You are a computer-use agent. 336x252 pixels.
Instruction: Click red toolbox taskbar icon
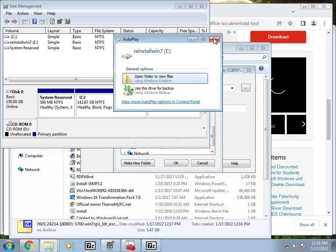coord(130,245)
